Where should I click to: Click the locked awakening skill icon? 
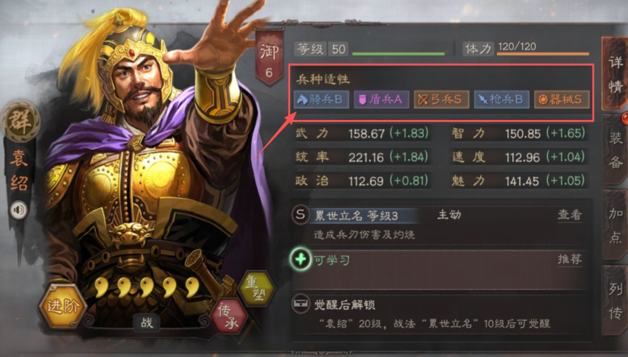tap(300, 305)
